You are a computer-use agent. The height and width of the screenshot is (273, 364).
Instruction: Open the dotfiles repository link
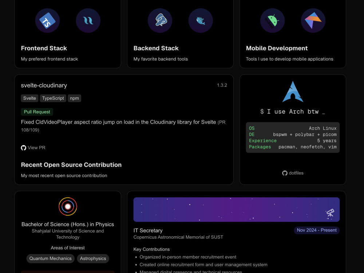click(x=293, y=173)
